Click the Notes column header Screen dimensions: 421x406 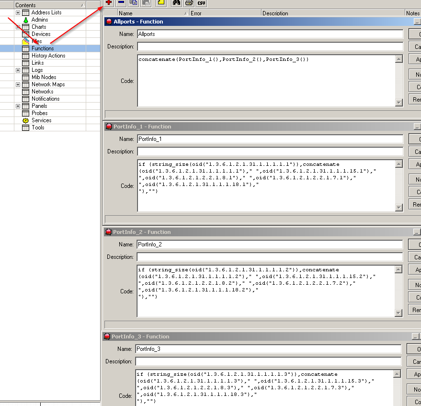413,13
